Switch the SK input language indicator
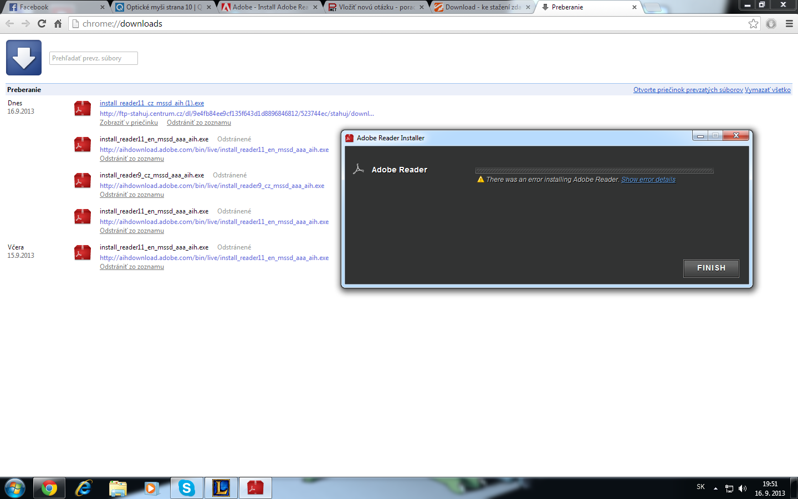Image resolution: width=798 pixels, height=499 pixels. [700, 487]
